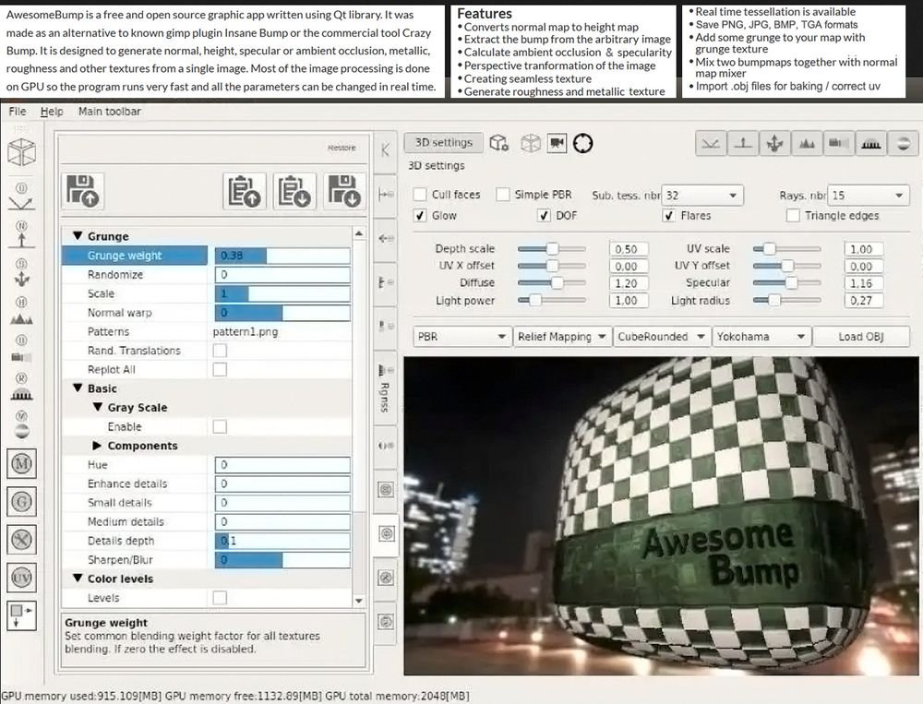
Task: Select the Specular (S) anchor icon in left sidebar
Action: (21, 273)
